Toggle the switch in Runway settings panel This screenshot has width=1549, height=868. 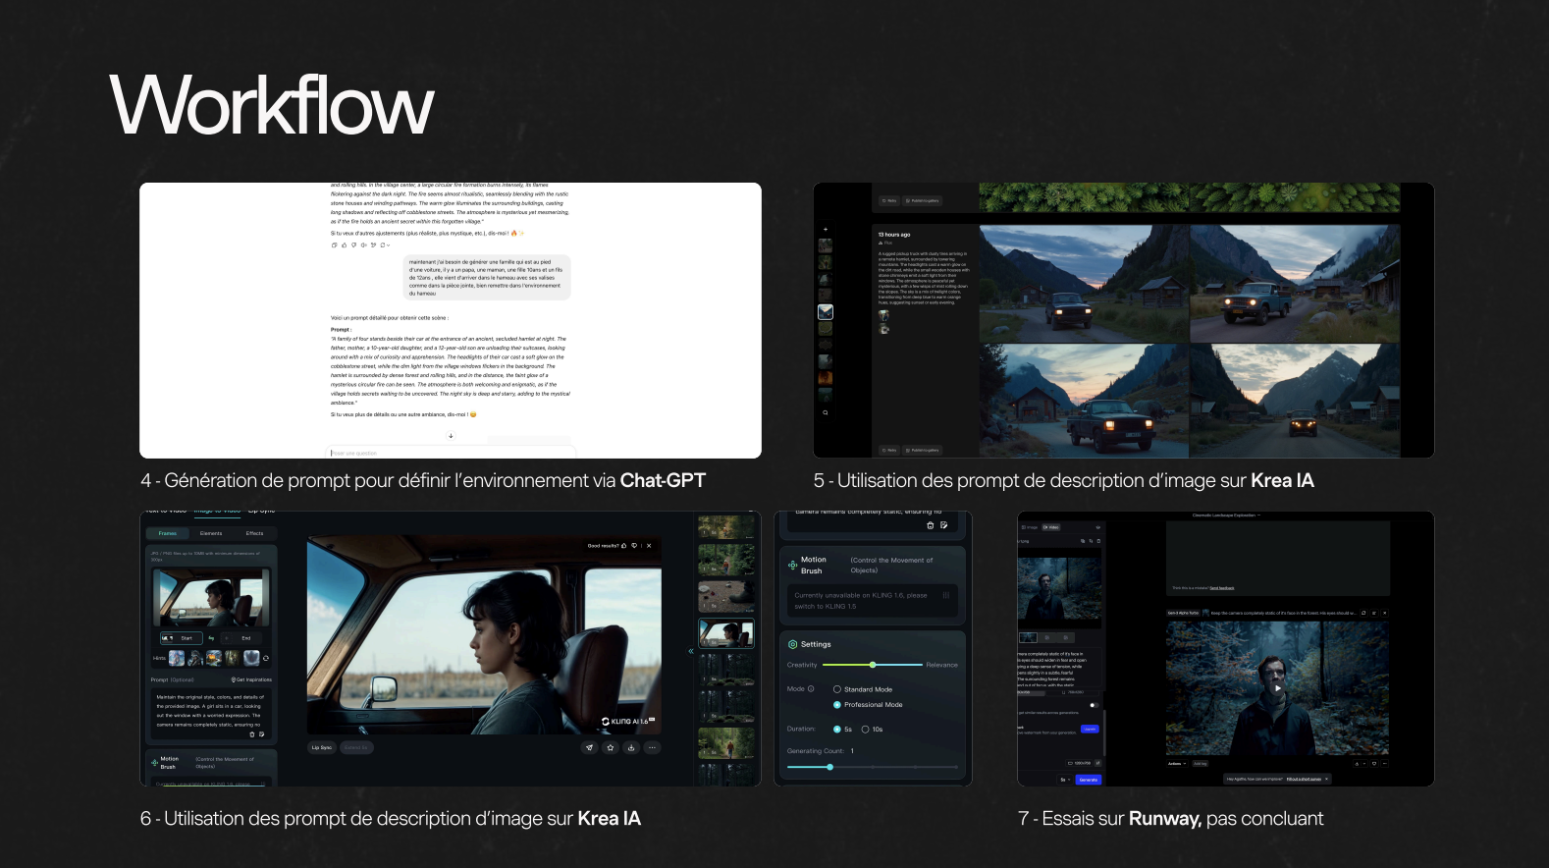tap(1094, 705)
